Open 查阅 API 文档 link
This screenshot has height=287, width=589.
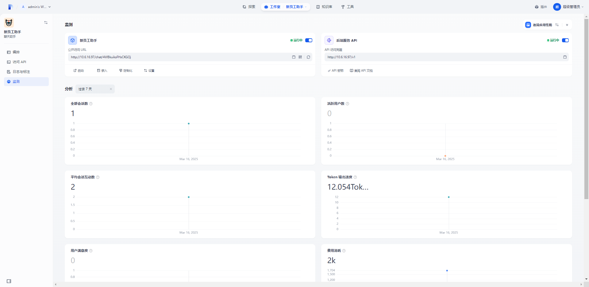(x=361, y=70)
